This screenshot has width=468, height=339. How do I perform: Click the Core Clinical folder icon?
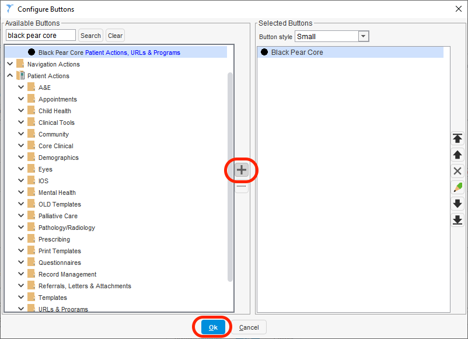[x=31, y=145]
